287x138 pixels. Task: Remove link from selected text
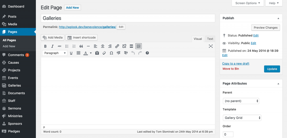(124, 46)
